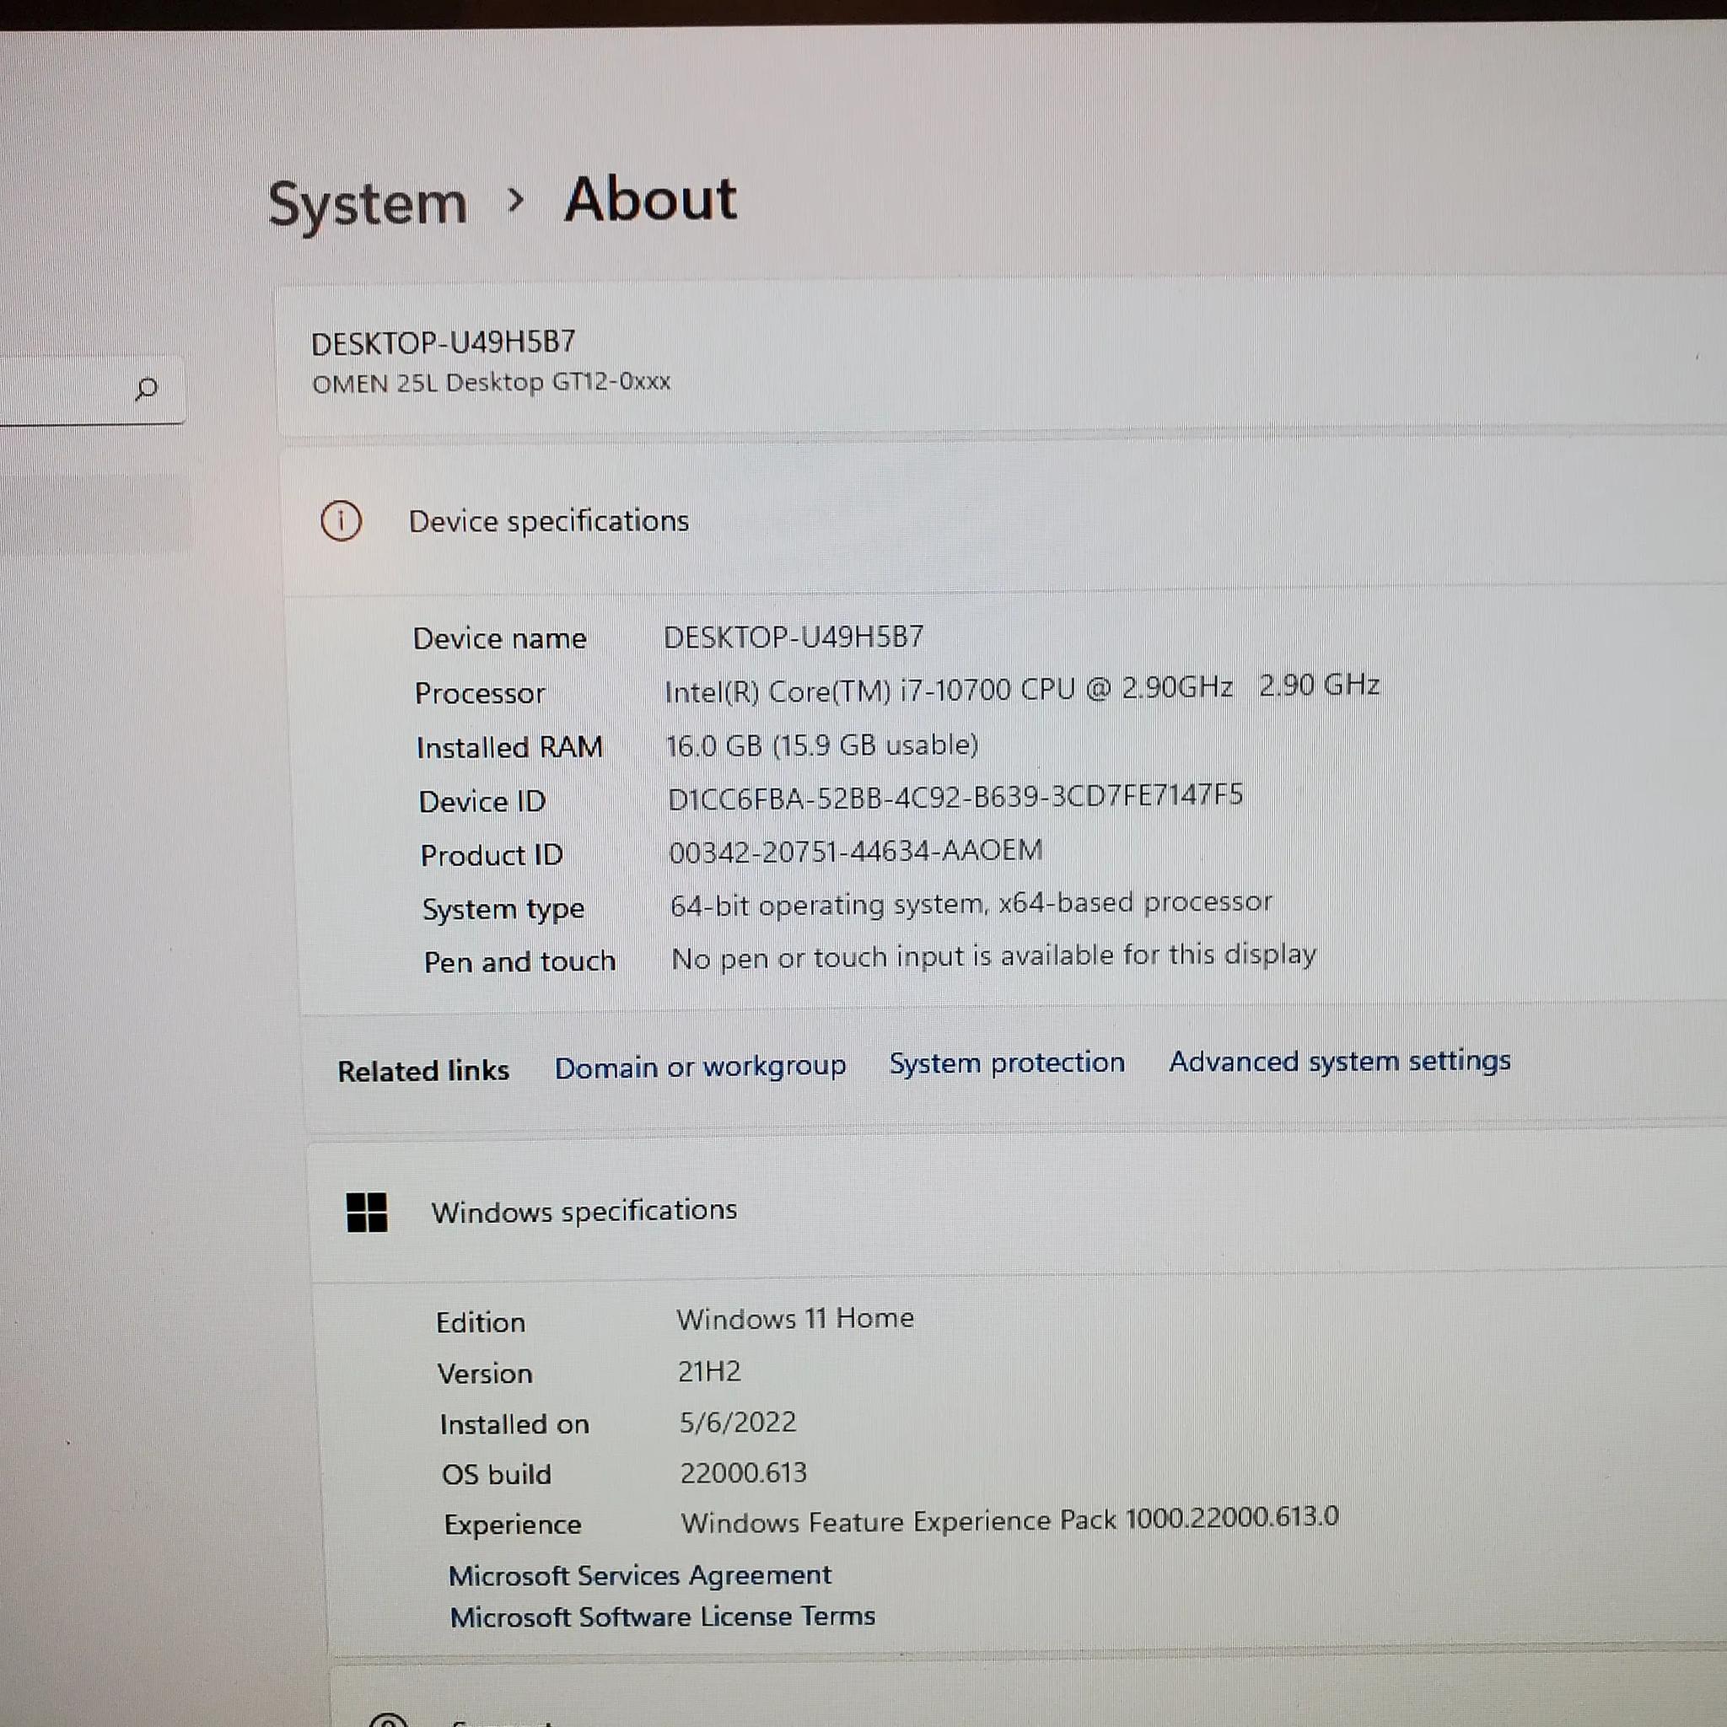Click the Device ID label
Viewport: 1727px width, 1727px height.
pyautogui.click(x=482, y=802)
